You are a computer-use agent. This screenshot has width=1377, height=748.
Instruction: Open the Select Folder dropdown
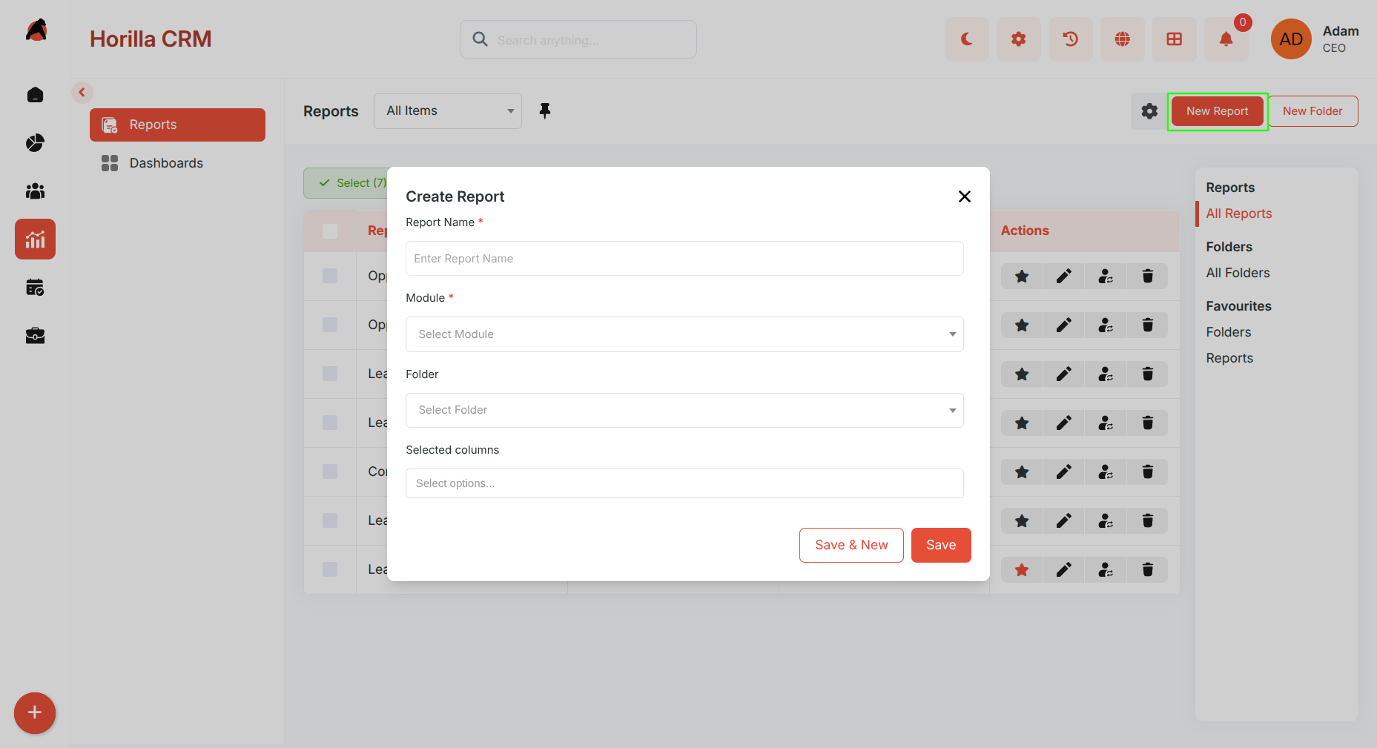(x=684, y=410)
